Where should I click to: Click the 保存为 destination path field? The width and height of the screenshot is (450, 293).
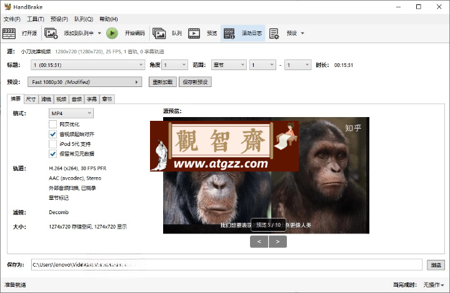click(x=227, y=265)
